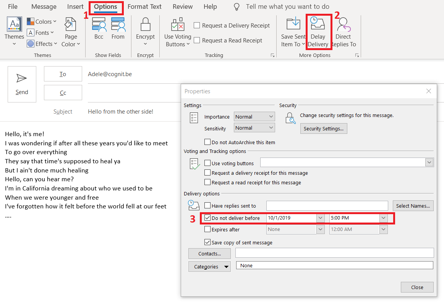Open Save Sent Item To menu
Viewport: 444px width, 304px height.
tap(293, 32)
